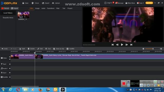Play the preview video
Image resolution: width=164 pixels, height=92 pixels.
122,45
